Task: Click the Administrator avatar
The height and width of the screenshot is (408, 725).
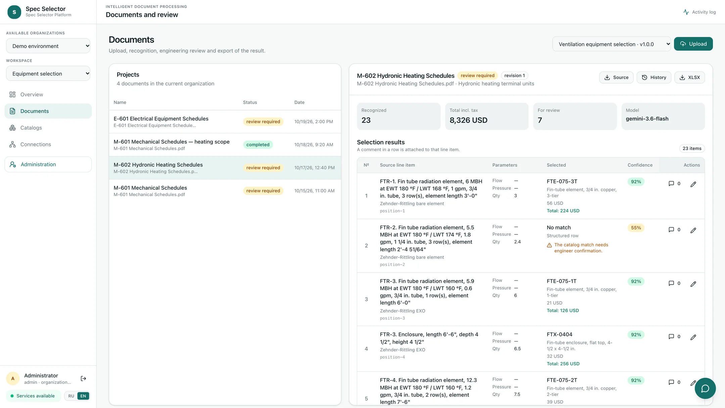Action: [x=13, y=378]
